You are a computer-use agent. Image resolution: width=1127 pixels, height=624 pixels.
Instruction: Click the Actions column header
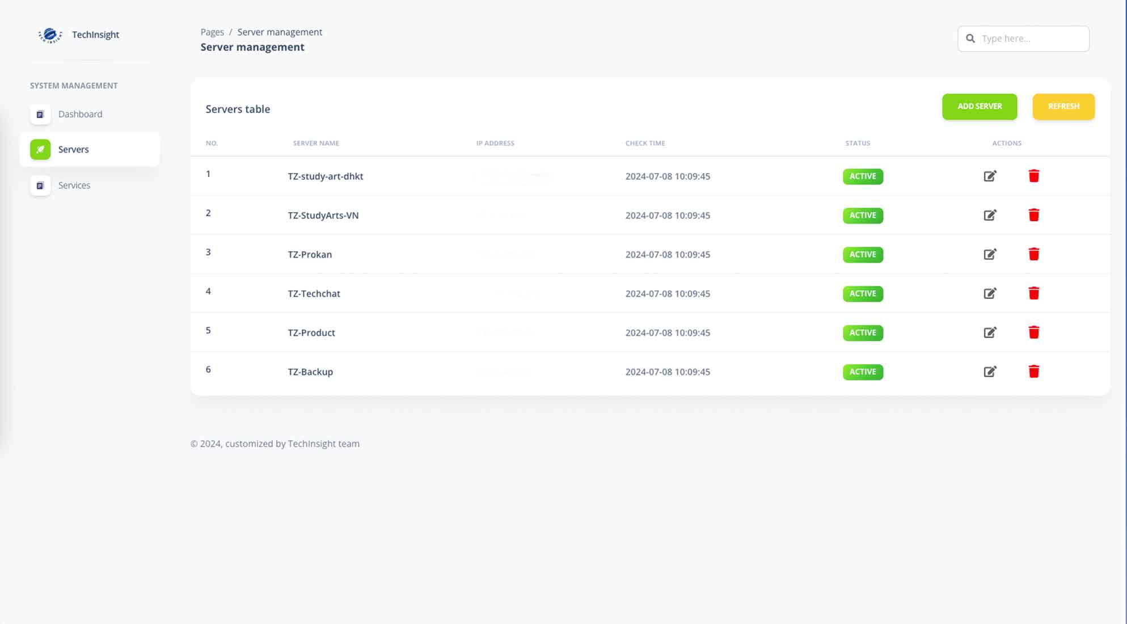tap(1007, 143)
